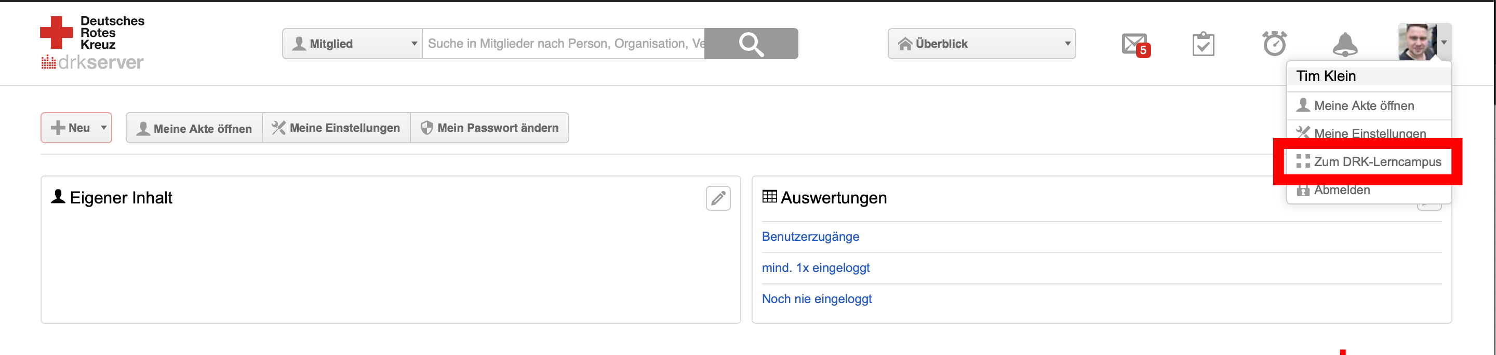Open the messages envelope icon with badge

click(1135, 44)
